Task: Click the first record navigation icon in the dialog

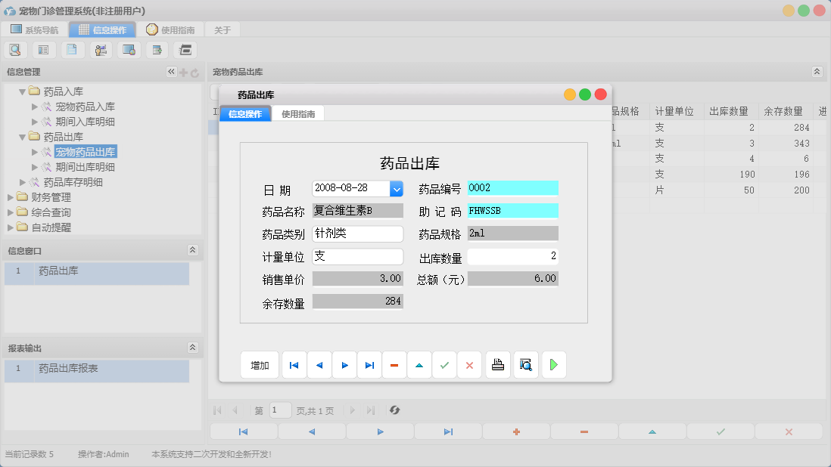Action: point(294,364)
